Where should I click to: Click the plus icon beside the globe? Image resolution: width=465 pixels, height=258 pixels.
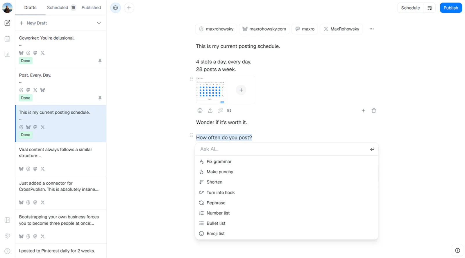pyautogui.click(x=129, y=8)
